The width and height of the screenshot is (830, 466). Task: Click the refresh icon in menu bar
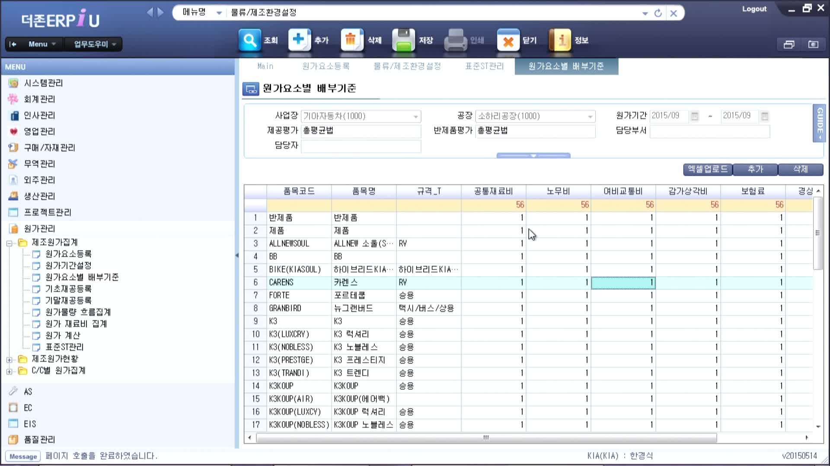(658, 13)
